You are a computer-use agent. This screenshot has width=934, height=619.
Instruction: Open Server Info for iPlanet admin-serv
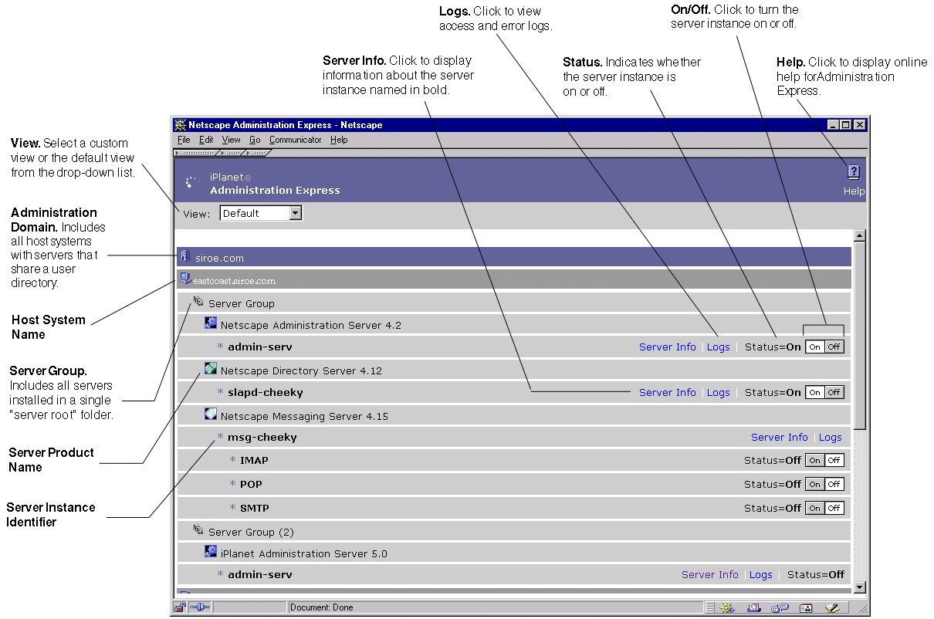point(710,575)
